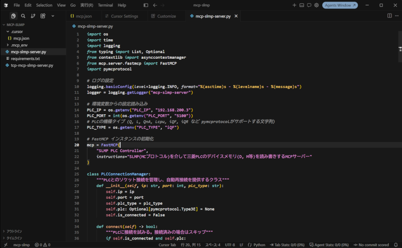Screen dimensions: 402x248
Task: Open the editor more actions ellipsis
Action: 397,16
